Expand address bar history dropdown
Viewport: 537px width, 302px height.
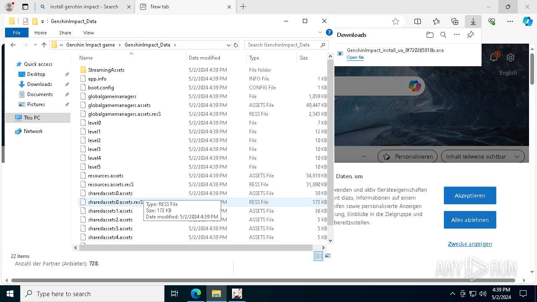pyautogui.click(x=228, y=45)
